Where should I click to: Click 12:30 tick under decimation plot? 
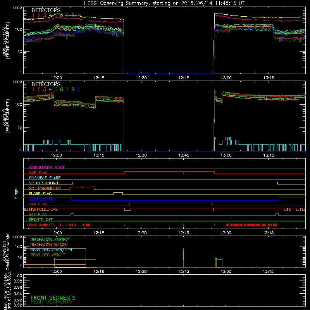[x=141, y=272]
